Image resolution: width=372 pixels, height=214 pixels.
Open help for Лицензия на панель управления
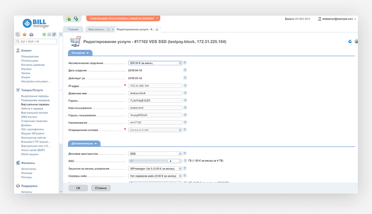[185, 169]
